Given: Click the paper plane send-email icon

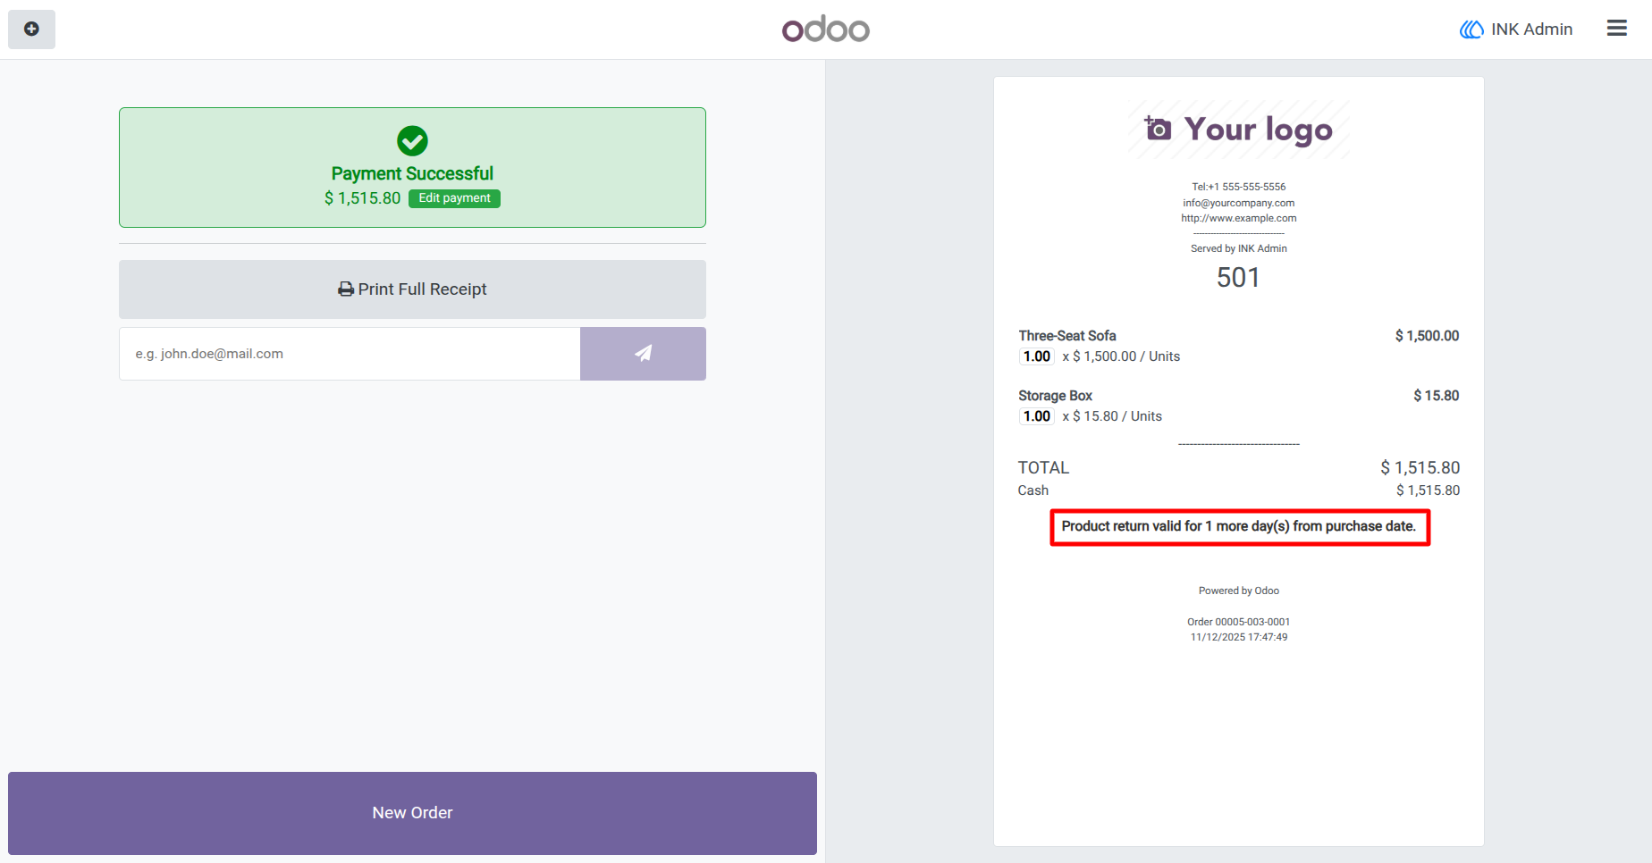Looking at the screenshot, I should pos(643,354).
